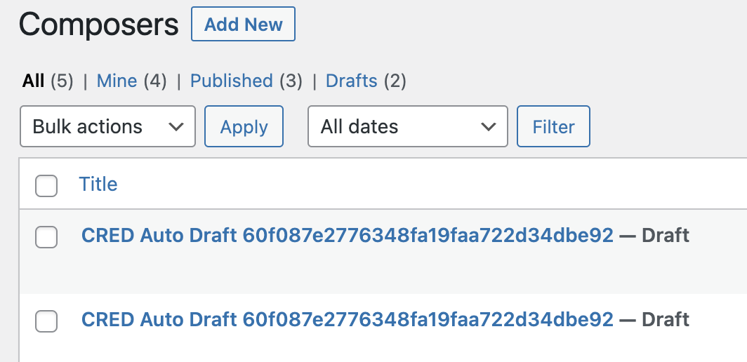Screen dimensions: 747x362
Task: Toggle the select-all checkbox beside Title
Action: (x=46, y=185)
